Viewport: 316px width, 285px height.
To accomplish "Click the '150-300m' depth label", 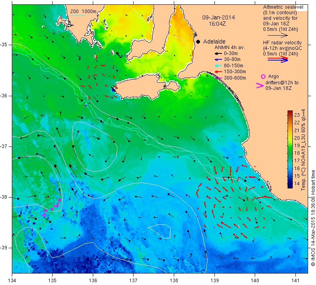I will pos(235,72).
